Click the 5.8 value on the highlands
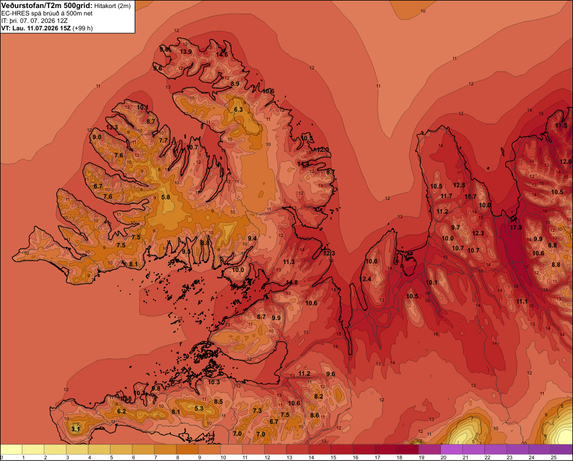This screenshot has height=461, width=573. coord(166,197)
